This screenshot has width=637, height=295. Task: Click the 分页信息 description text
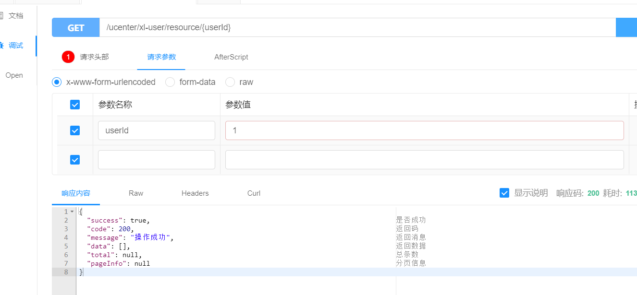tap(411, 263)
